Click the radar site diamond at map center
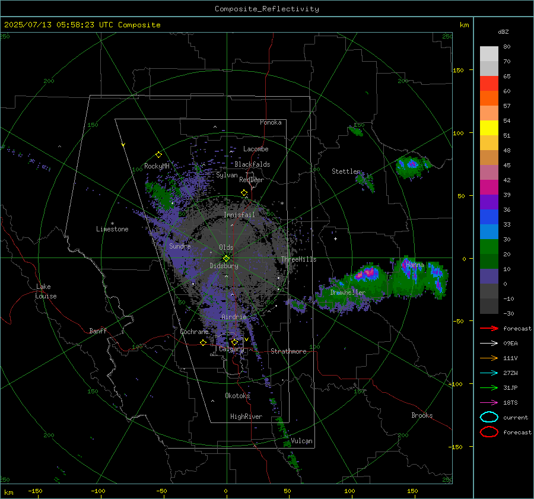This screenshot has height=499, width=534. coord(227,258)
